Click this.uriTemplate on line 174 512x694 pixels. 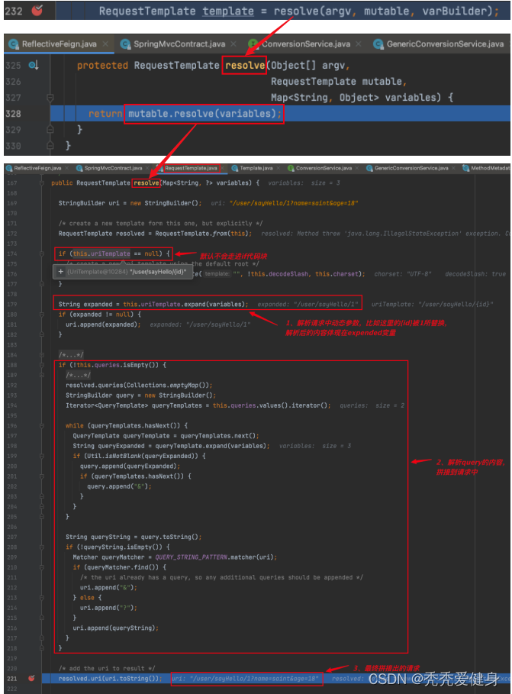(101, 253)
